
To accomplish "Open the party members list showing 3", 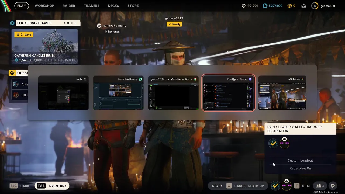I will (x=320, y=186).
